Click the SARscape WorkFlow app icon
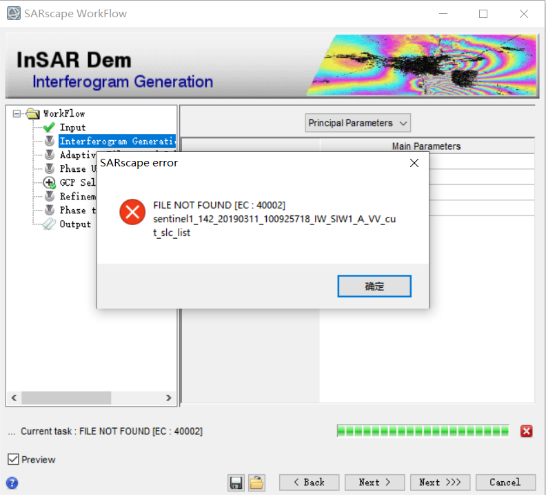 tap(14, 13)
